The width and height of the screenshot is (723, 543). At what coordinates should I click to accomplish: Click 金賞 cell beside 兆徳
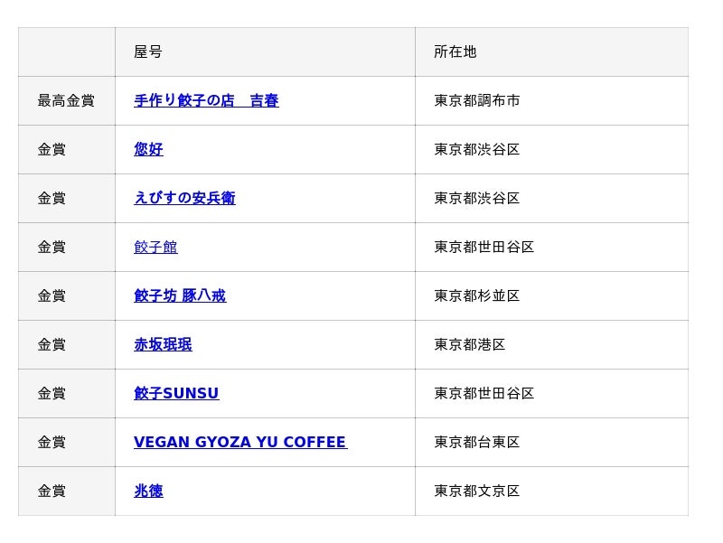[x=66, y=492]
